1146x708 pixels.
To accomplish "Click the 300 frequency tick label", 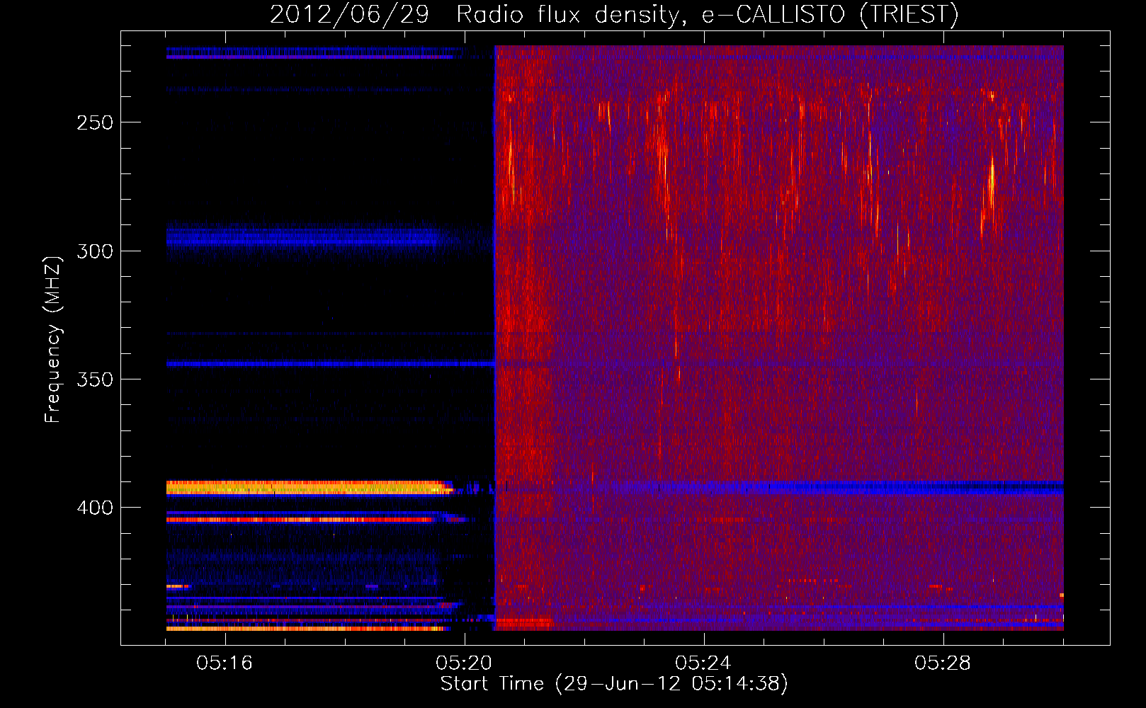I will click(x=95, y=251).
